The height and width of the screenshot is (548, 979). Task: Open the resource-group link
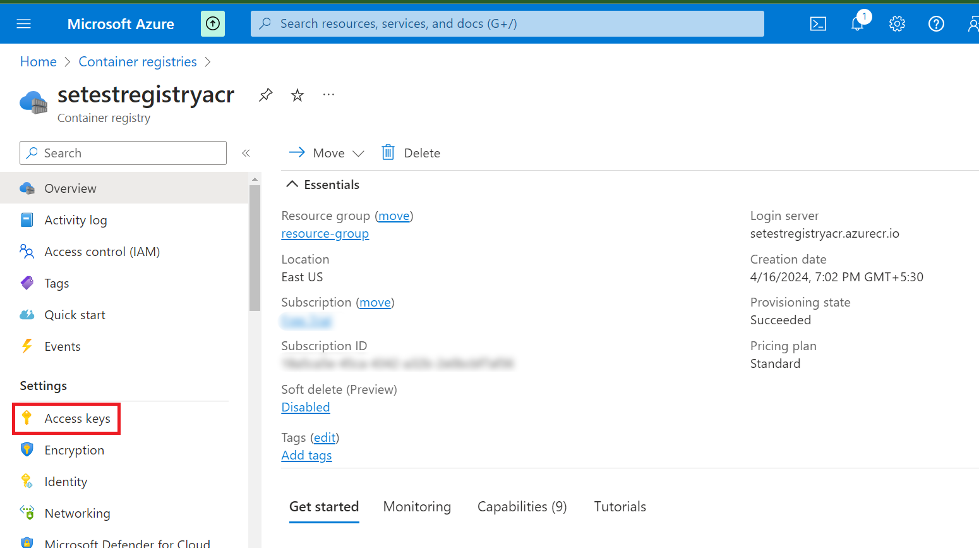click(325, 234)
